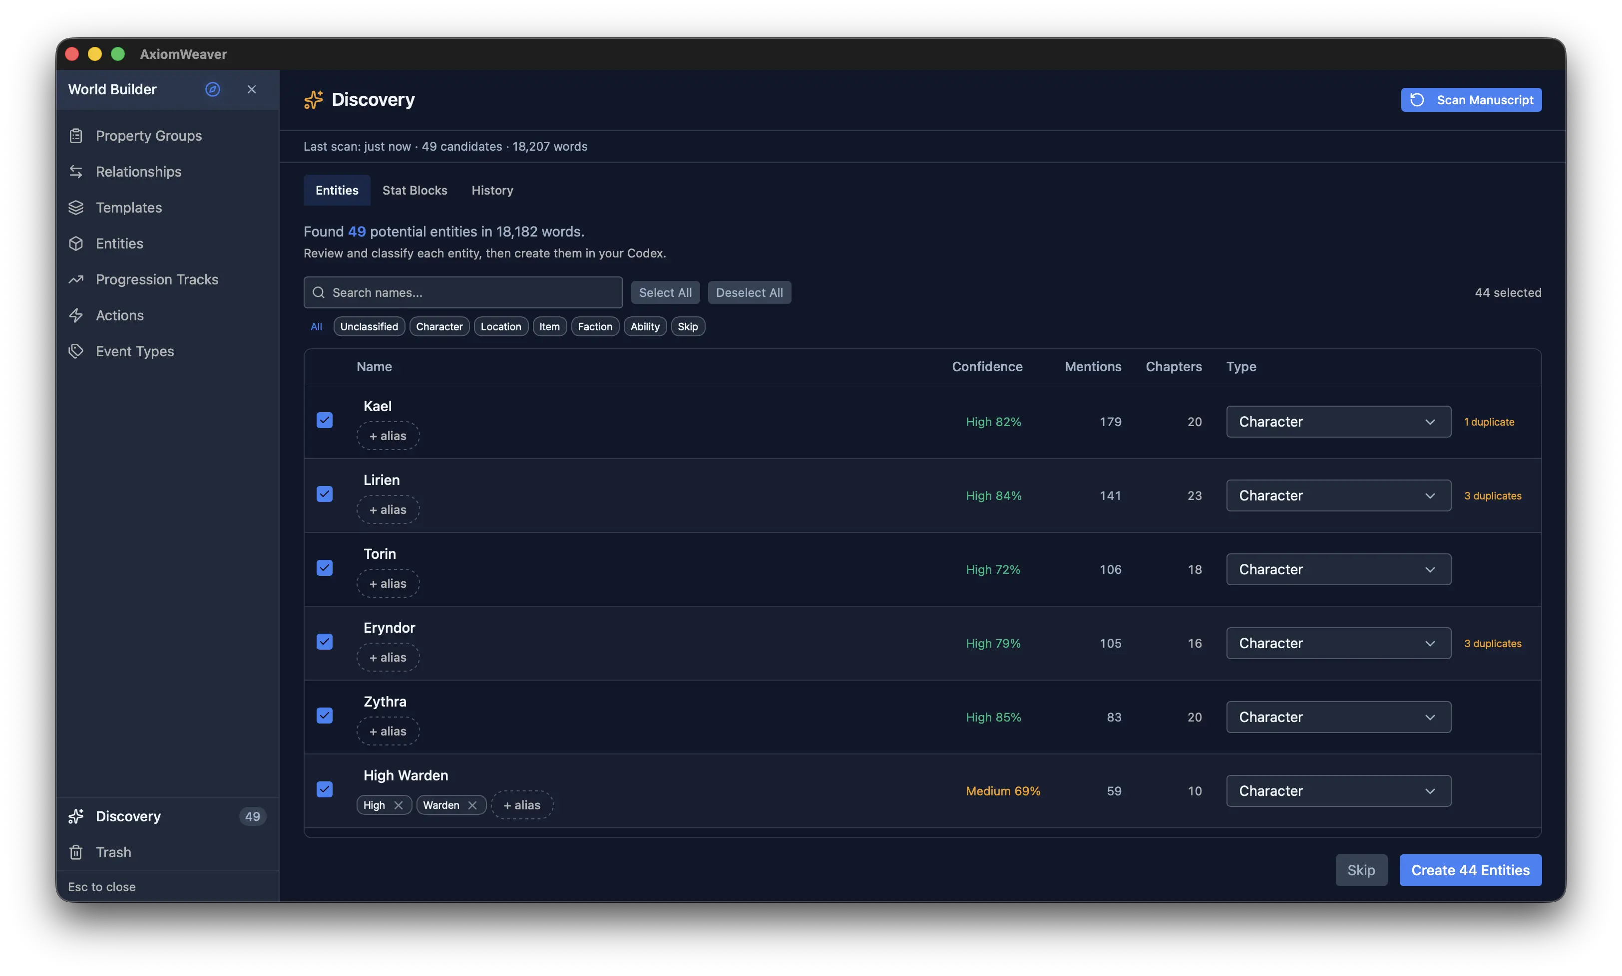Open Property Groups from the sidebar icon
The width and height of the screenshot is (1622, 976).
(76, 136)
